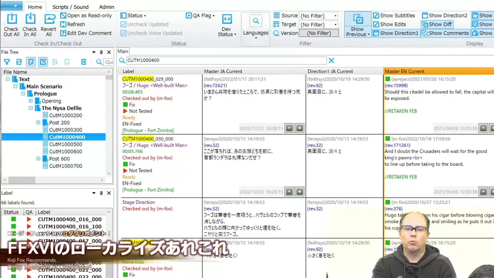The width and height of the screenshot is (494, 278).
Task: Open the Target filter dropdown
Action: [335, 25]
